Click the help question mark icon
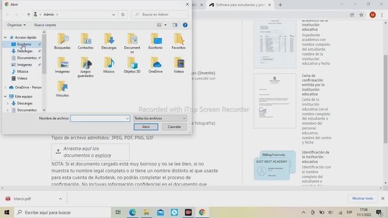Screen dimensions: 388x218 pyautogui.click(x=185, y=25)
